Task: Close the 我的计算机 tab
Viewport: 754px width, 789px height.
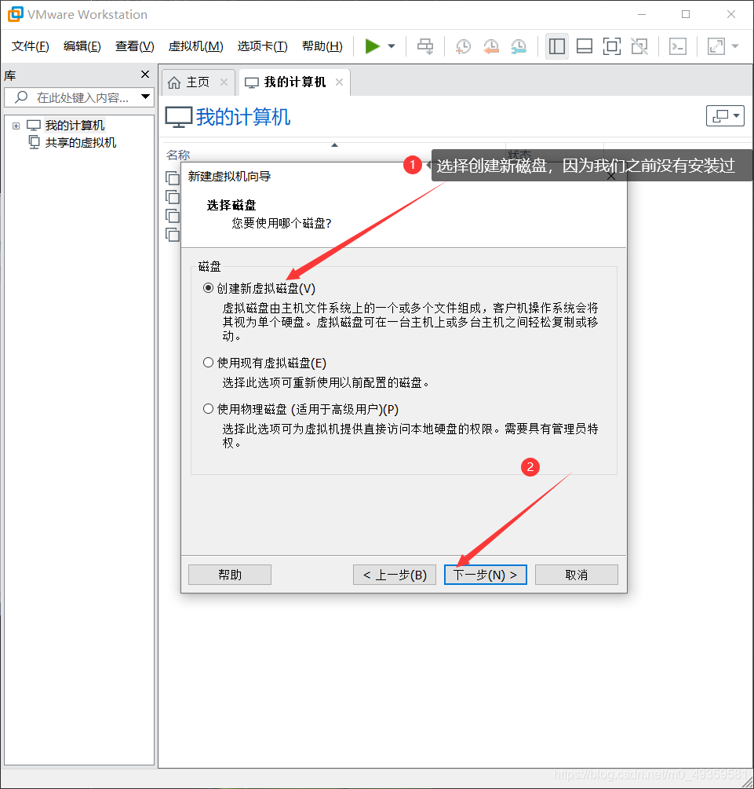Action: (x=340, y=82)
